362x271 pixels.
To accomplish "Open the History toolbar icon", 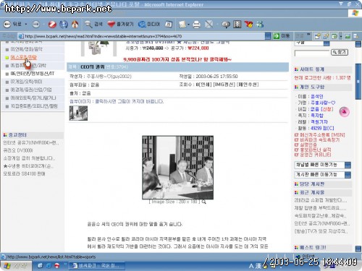I will [169, 24].
